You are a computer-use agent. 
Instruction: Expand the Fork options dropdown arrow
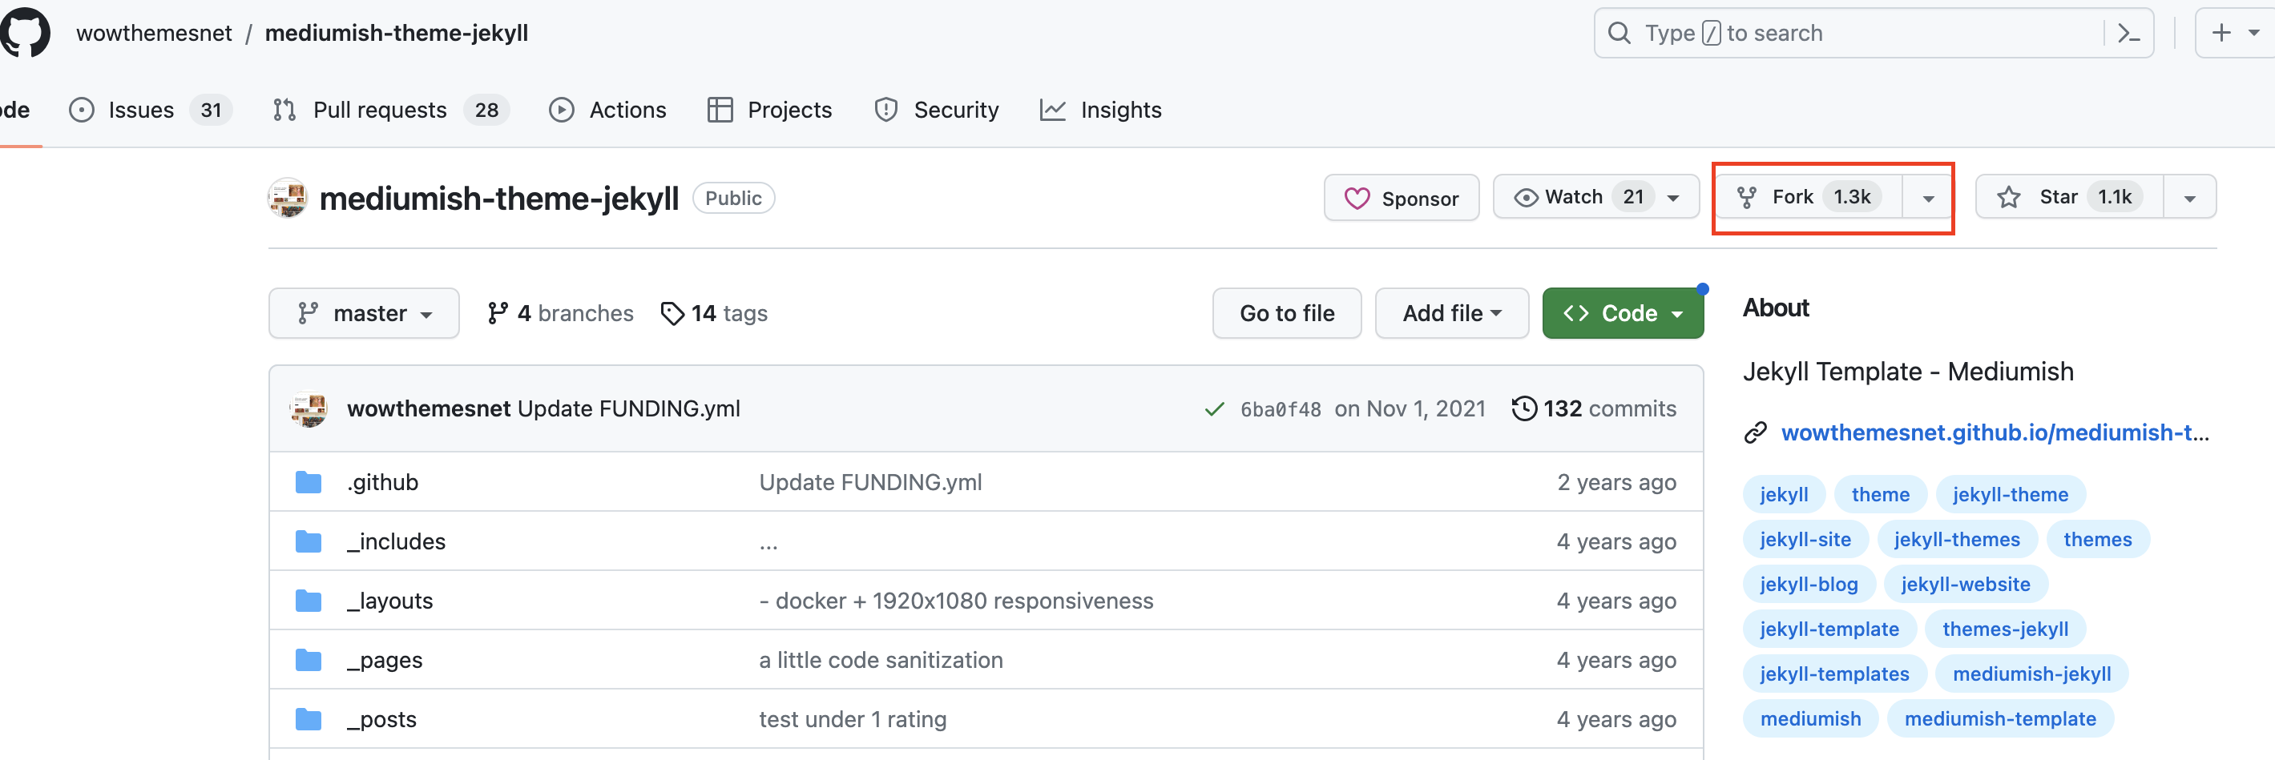(1928, 198)
